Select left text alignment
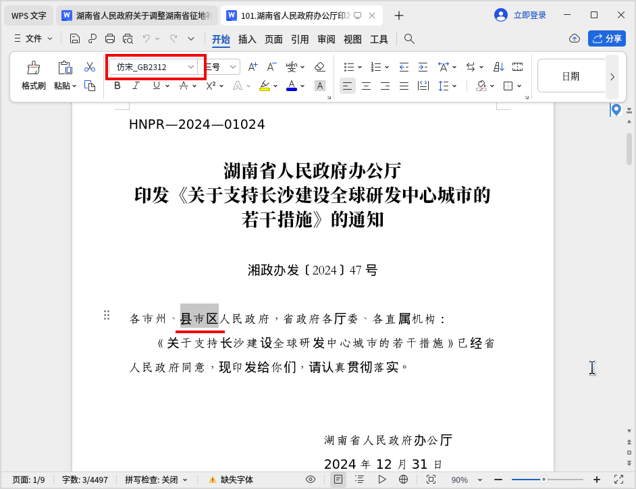Image resolution: width=636 pixels, height=489 pixels. [x=347, y=86]
